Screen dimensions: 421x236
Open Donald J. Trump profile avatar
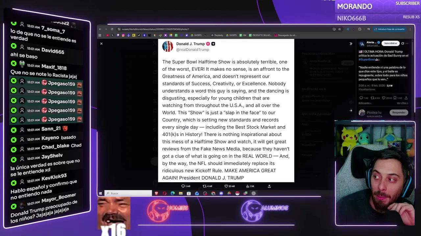tap(167, 46)
